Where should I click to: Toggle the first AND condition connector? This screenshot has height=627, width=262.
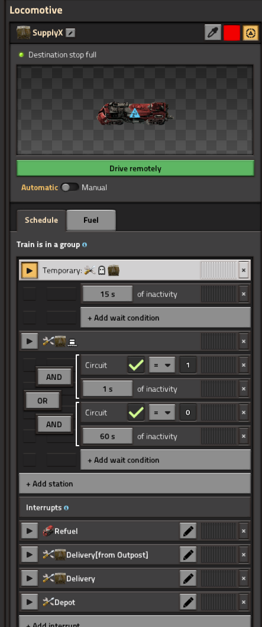pos(54,377)
